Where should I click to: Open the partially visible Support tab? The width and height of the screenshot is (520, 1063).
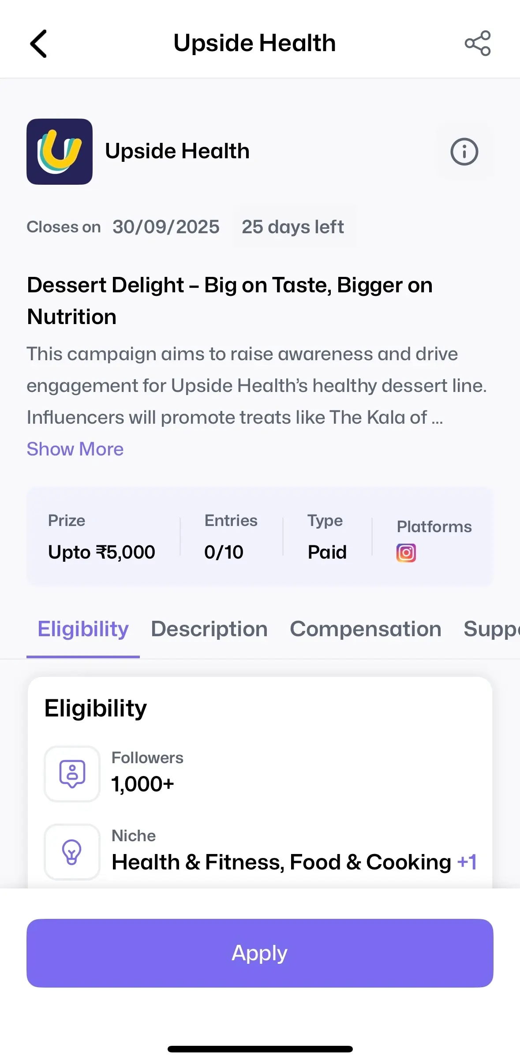point(491,629)
